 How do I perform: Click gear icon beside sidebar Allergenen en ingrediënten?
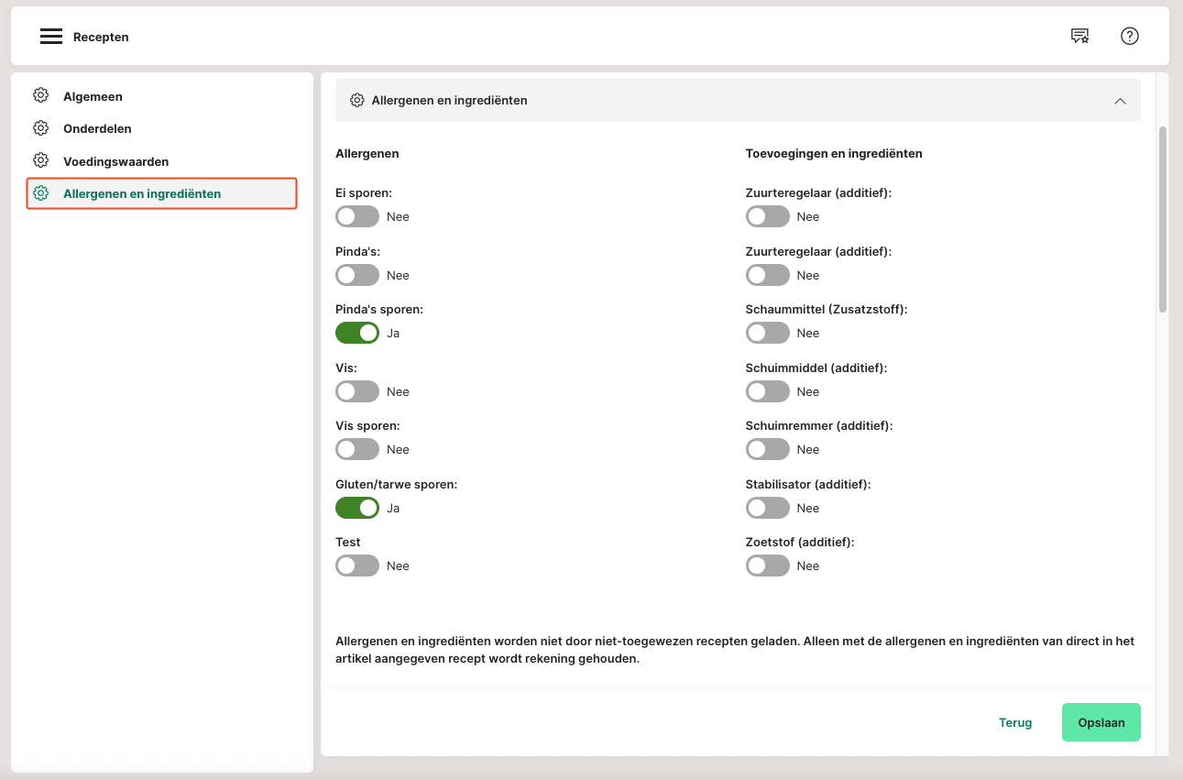(x=40, y=193)
